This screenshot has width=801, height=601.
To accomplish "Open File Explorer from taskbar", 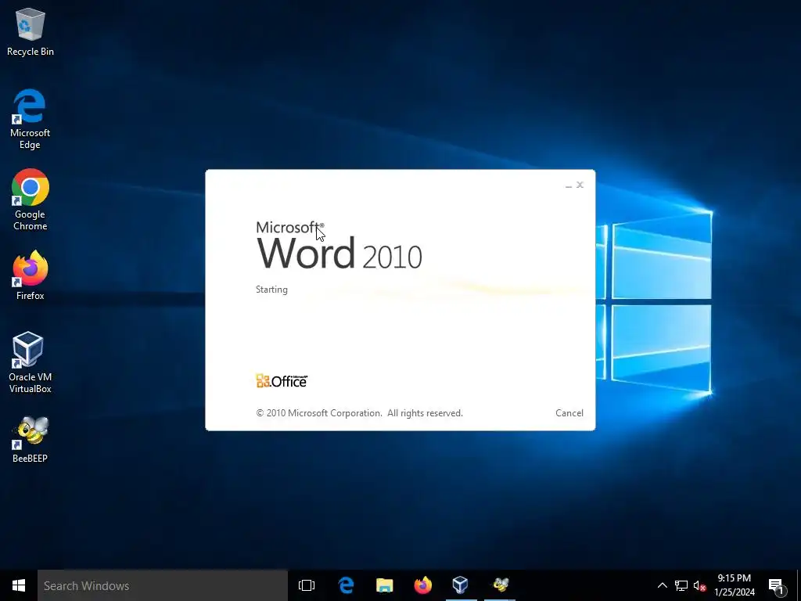I will click(385, 585).
